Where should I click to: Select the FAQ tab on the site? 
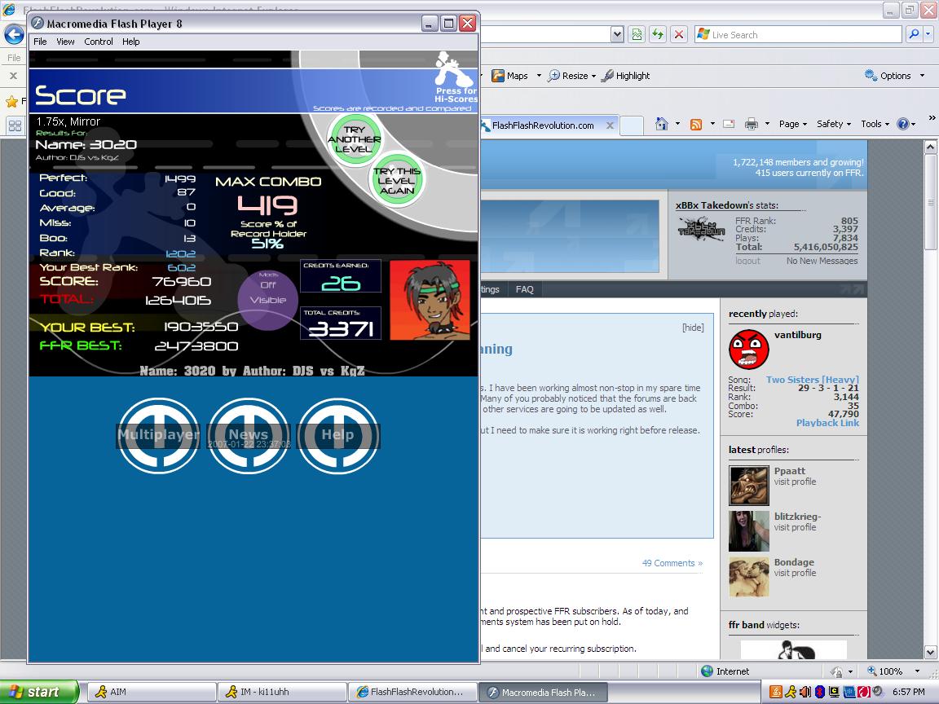coord(525,289)
